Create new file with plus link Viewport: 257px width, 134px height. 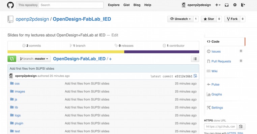pyautogui.click(x=110, y=59)
